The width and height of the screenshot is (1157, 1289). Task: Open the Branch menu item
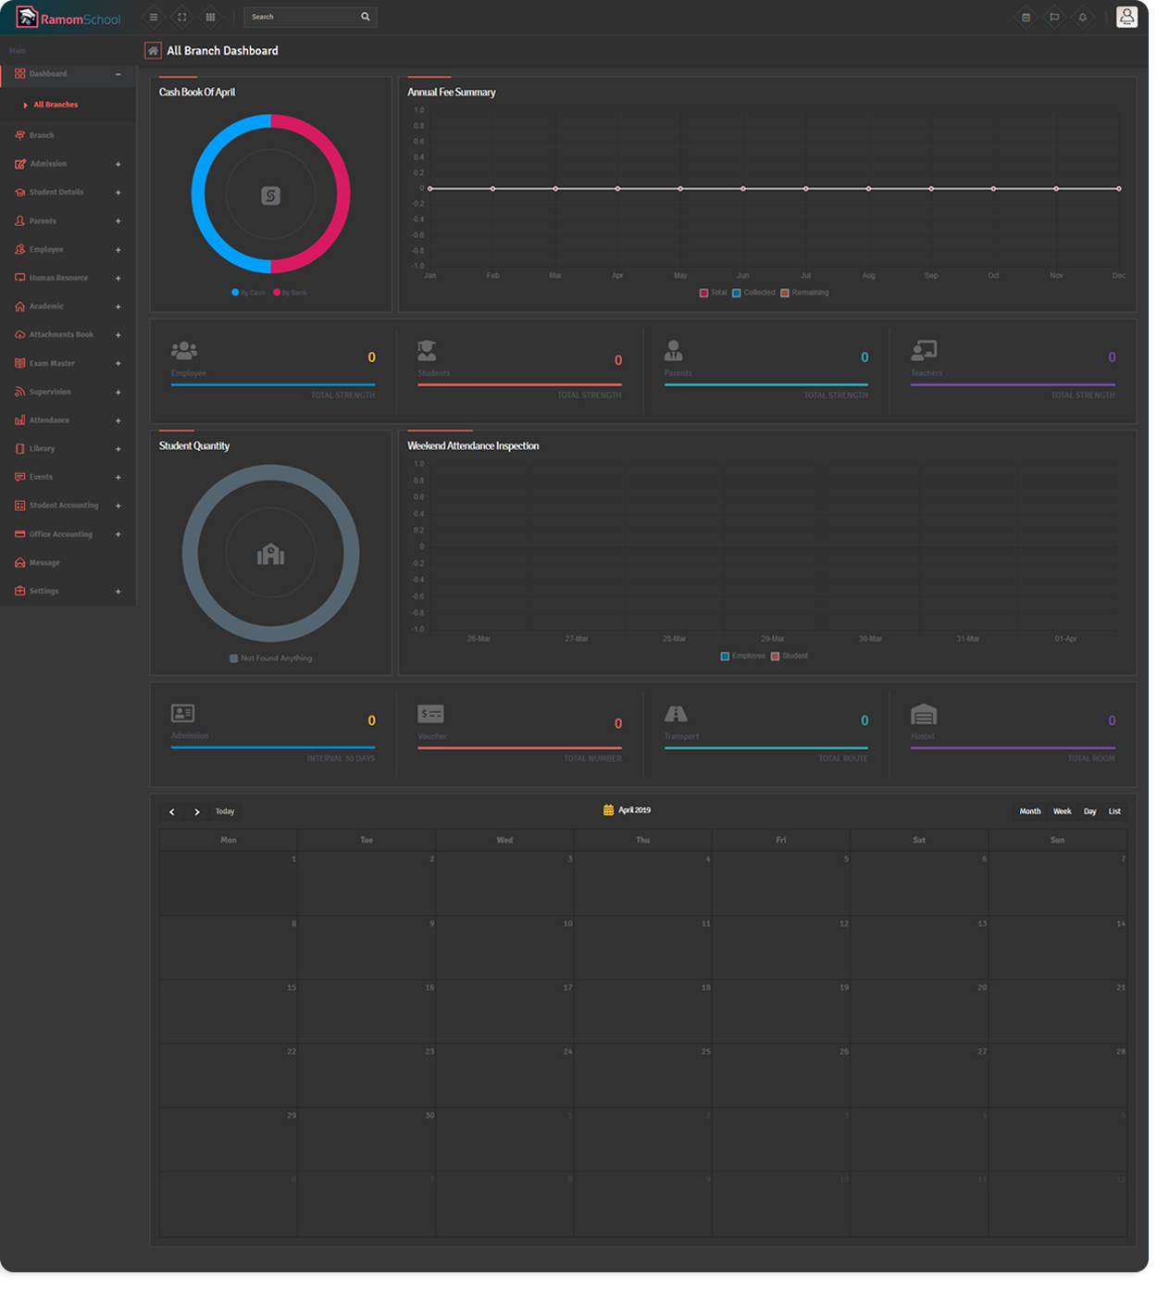click(42, 136)
